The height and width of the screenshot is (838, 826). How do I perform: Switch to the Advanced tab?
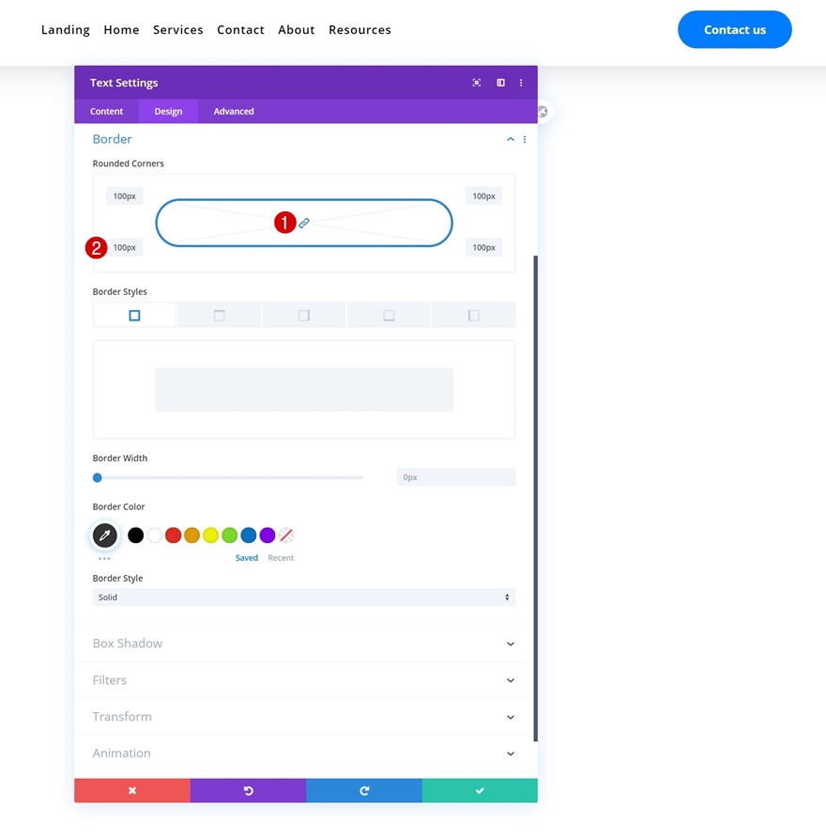pos(234,112)
